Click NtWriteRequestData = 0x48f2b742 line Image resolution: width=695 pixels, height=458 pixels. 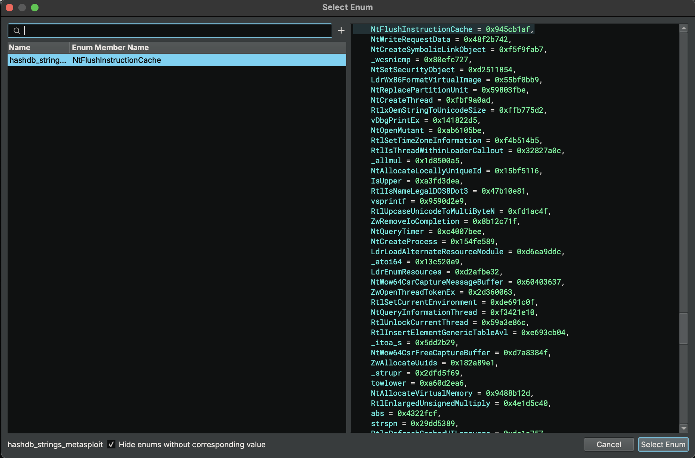pos(441,39)
